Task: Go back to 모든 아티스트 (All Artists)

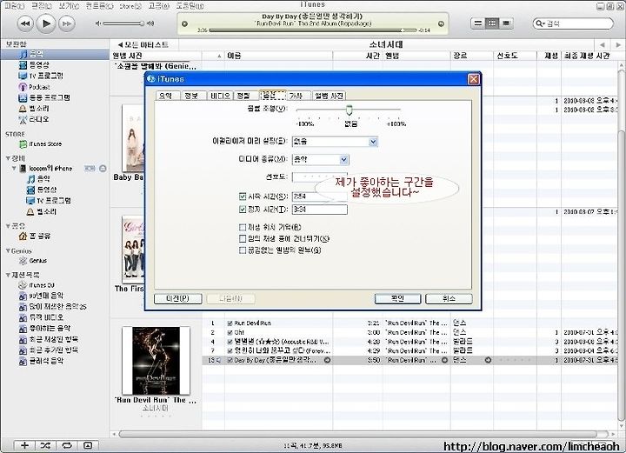Action: coord(143,44)
